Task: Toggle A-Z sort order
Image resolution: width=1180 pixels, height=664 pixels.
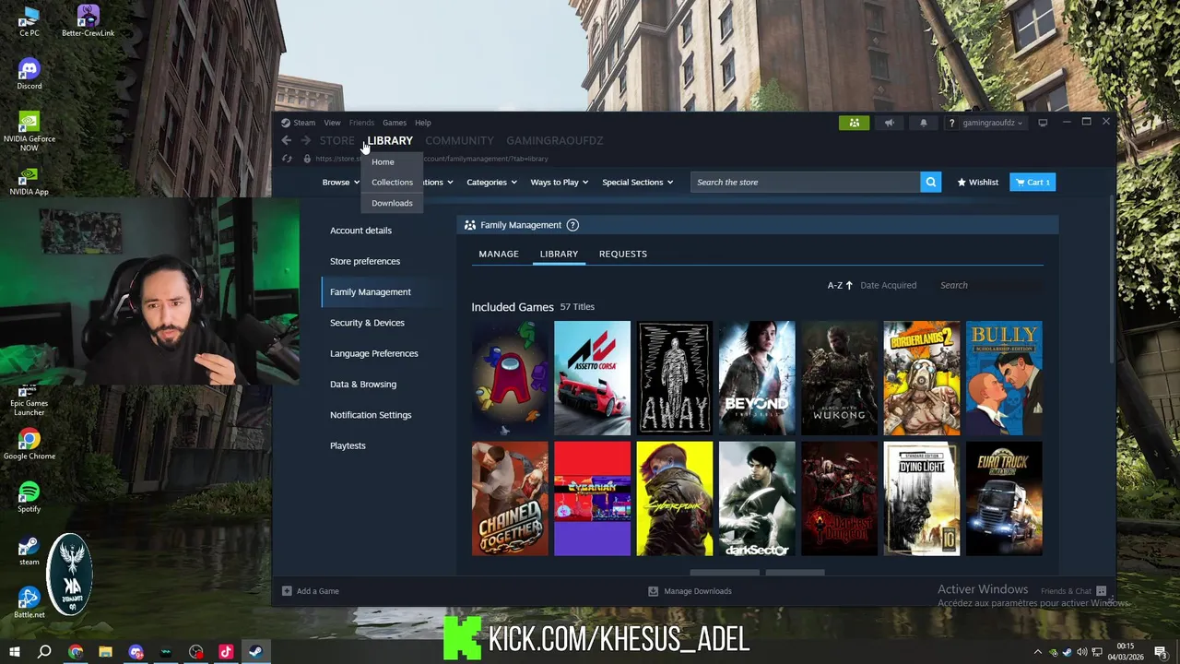Action: [x=840, y=285]
